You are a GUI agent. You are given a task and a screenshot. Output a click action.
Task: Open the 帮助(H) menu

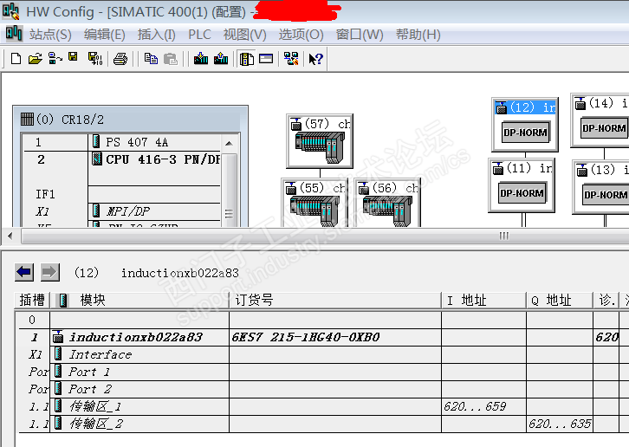418,35
